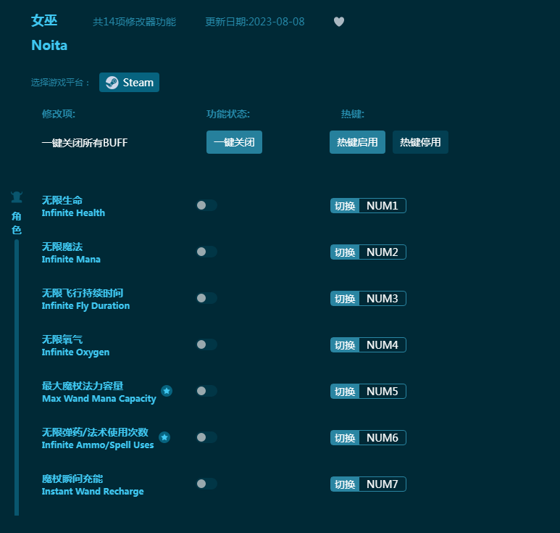
Task: Click 切换 button for NUM6 hotkey
Action: 345,438
